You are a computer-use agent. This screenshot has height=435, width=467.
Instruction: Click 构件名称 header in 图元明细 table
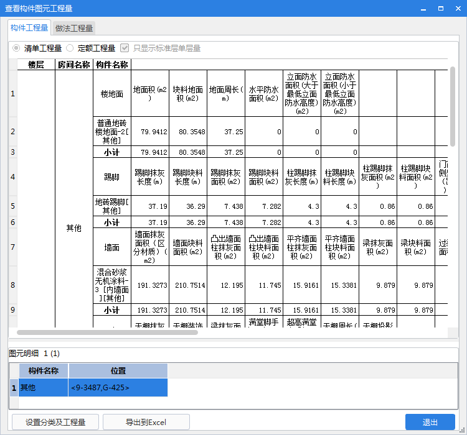pyautogui.click(x=44, y=370)
